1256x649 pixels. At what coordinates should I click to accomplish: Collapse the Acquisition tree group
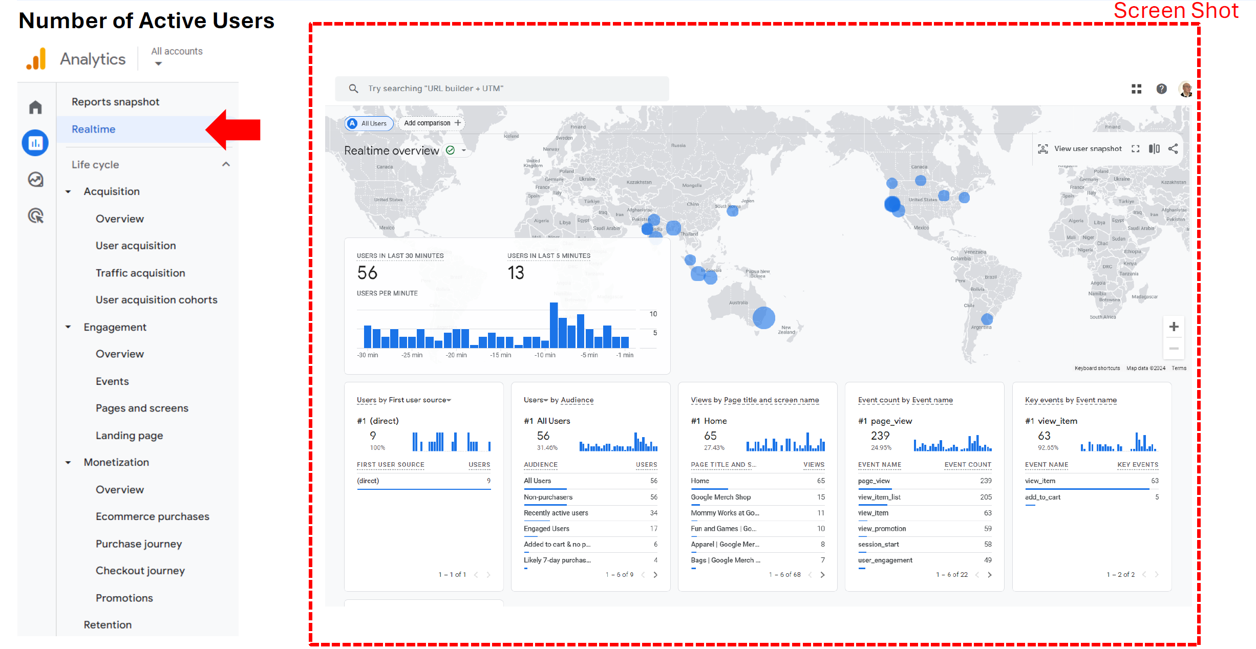click(69, 191)
